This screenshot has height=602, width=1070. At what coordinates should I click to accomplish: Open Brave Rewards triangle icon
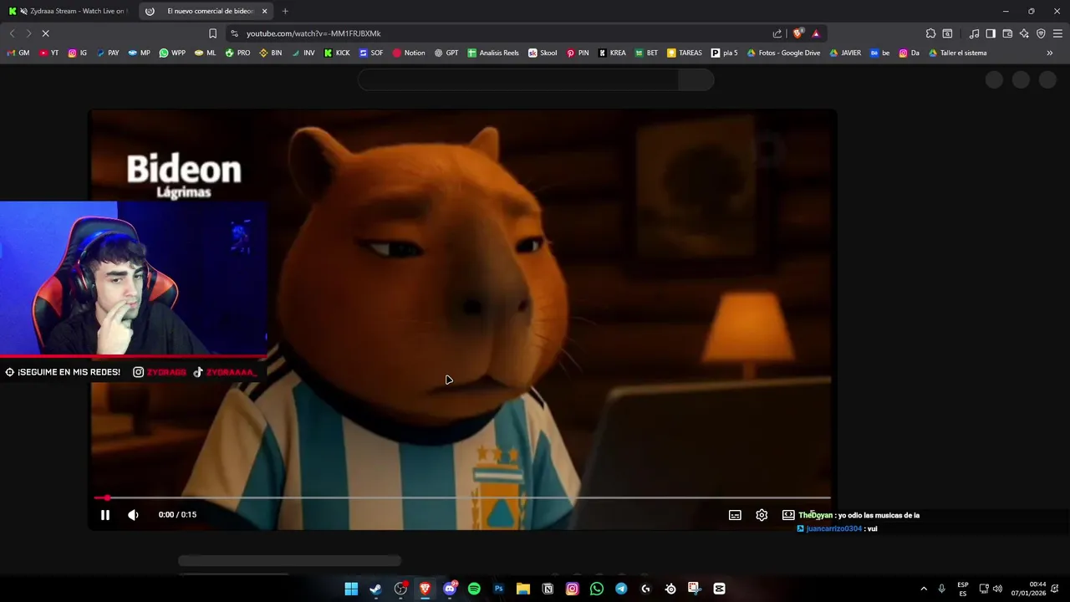816,33
